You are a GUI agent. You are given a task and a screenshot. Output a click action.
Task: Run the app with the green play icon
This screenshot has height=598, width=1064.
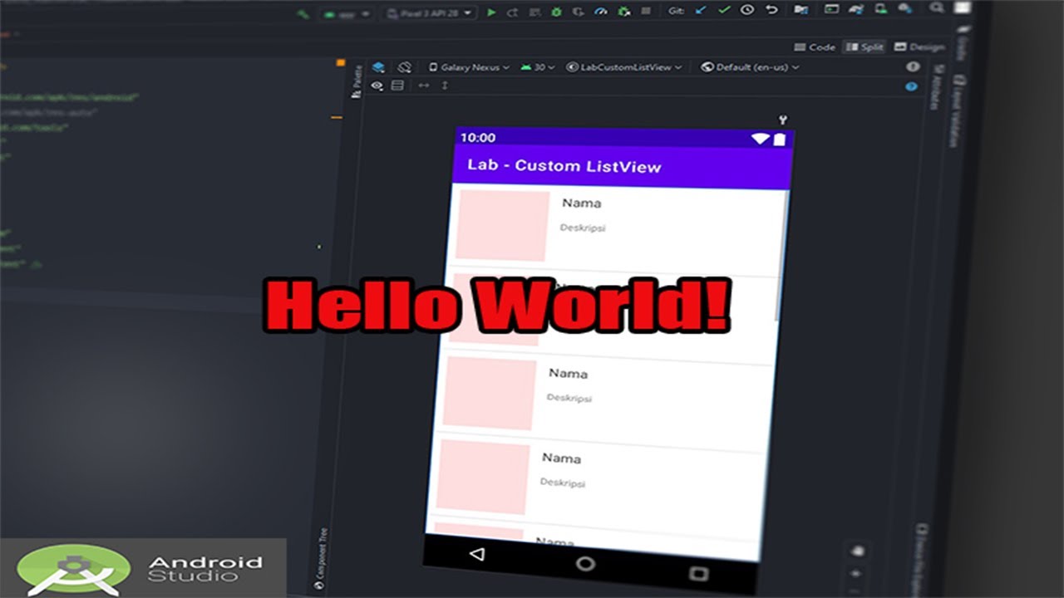(491, 12)
